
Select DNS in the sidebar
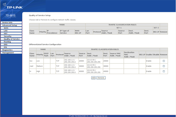coord(11,44)
